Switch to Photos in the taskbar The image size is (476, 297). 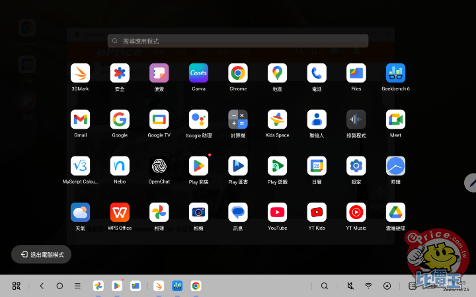click(99, 286)
